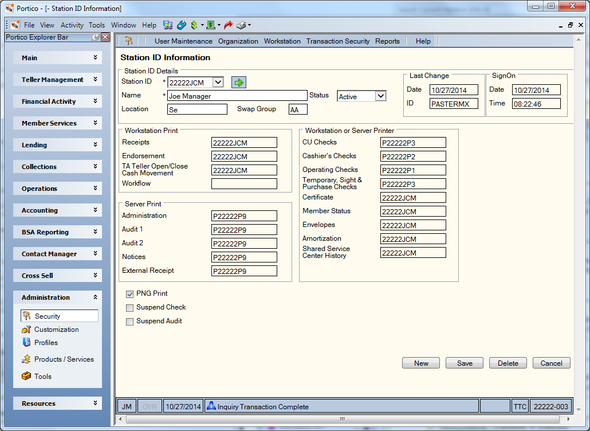Click the horizontal scrollbar at the bottom

click(x=343, y=419)
